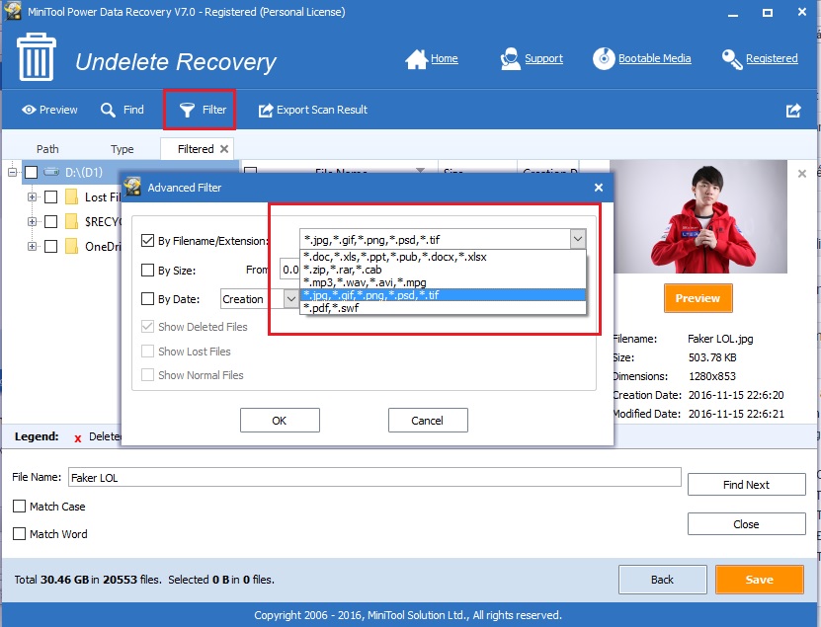The width and height of the screenshot is (821, 627).
Task: Check the Match Case option
Action: (20, 506)
